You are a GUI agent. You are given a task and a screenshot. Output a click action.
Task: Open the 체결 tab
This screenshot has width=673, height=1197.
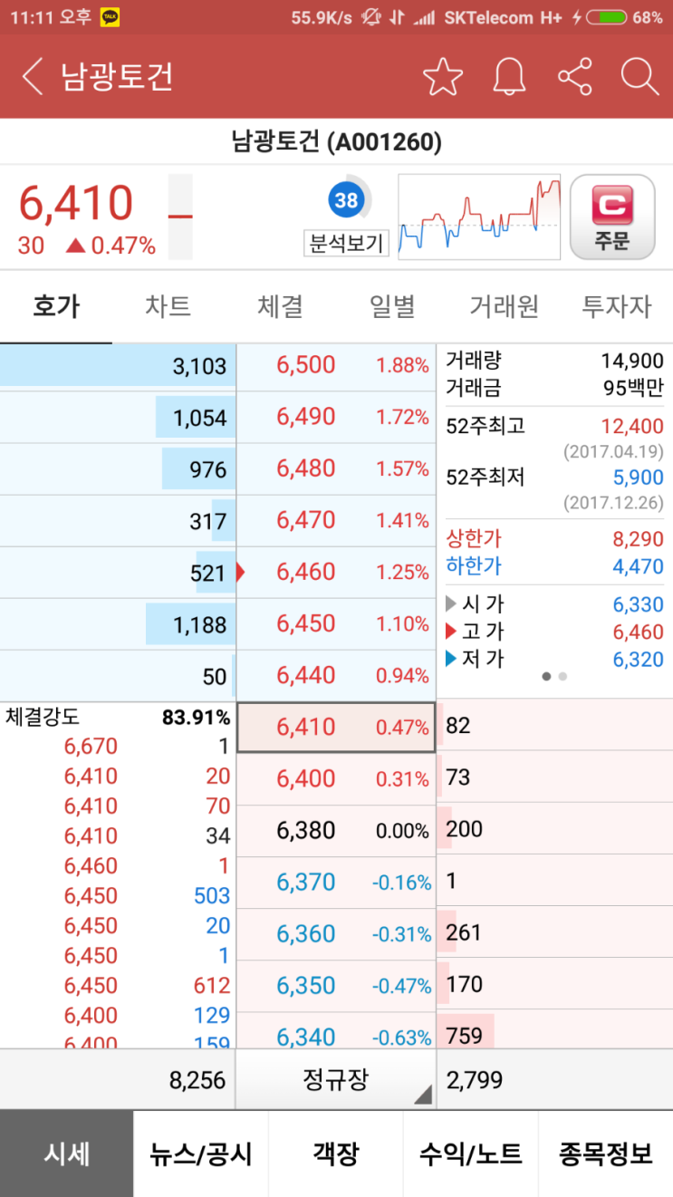coord(279,306)
